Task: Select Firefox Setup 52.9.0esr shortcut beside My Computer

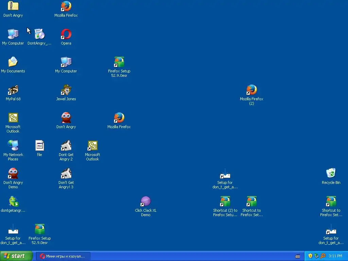Action: pos(119,62)
